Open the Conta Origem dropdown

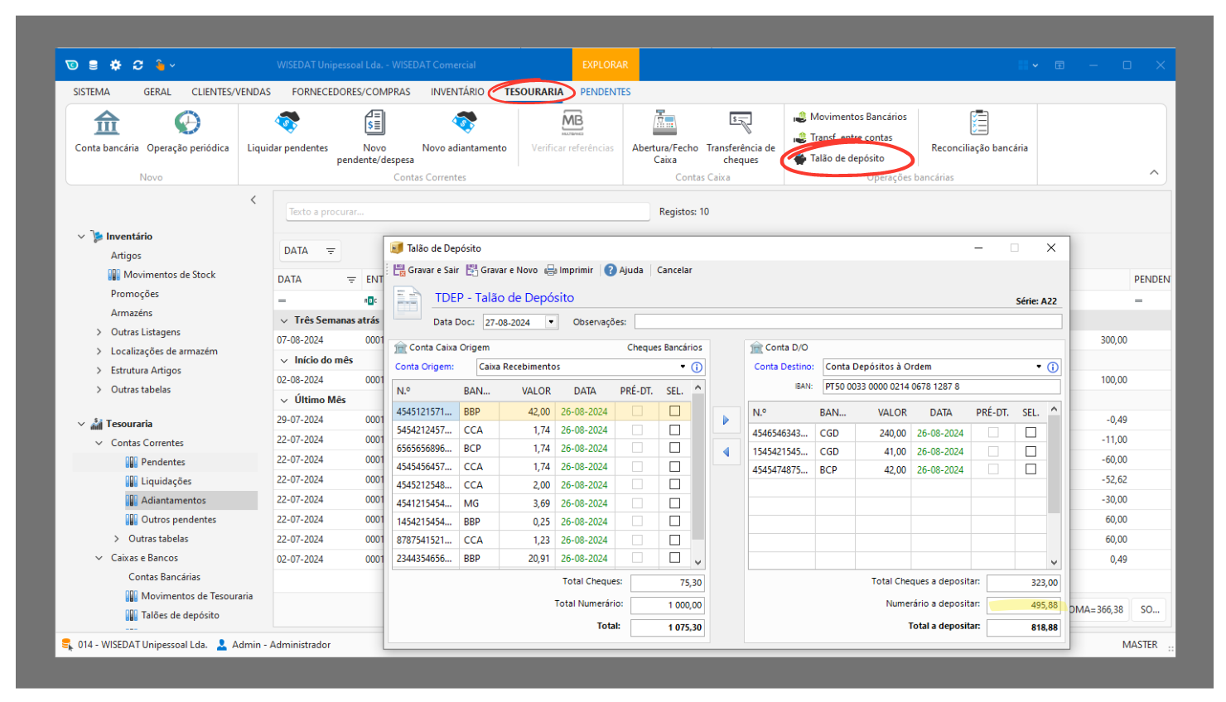pyautogui.click(x=683, y=367)
